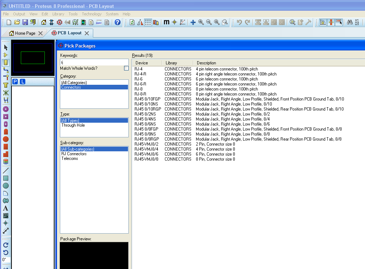Click the Pan view crosshair arrows icon
365x269 pixels.
tap(193, 22)
